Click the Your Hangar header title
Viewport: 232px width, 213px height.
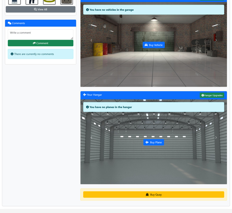tap(95, 95)
